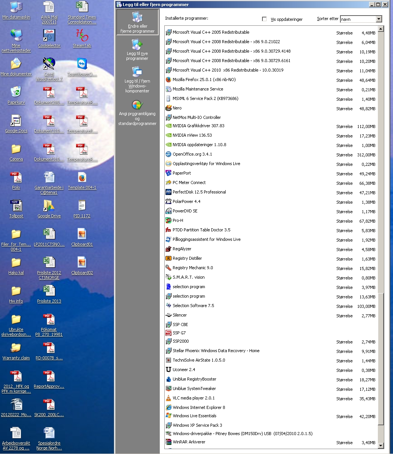This screenshot has width=393, height=454.
Task: Select 'NVIDIA nView 136.53' entry
Action: click(x=271, y=136)
